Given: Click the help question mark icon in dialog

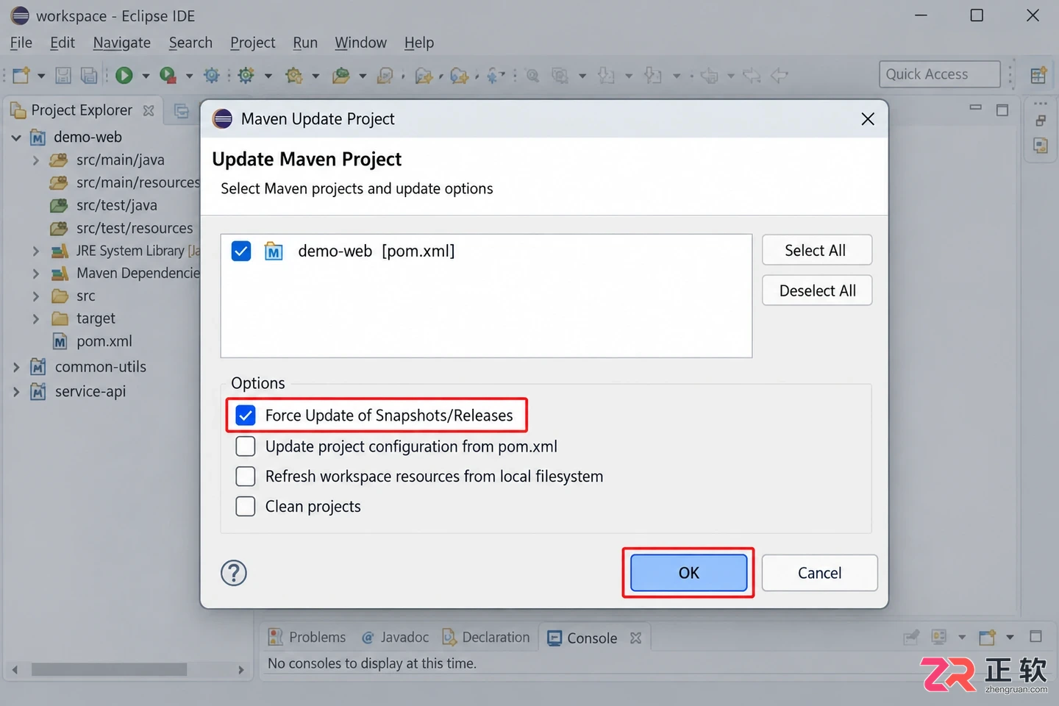Looking at the screenshot, I should click(x=234, y=573).
